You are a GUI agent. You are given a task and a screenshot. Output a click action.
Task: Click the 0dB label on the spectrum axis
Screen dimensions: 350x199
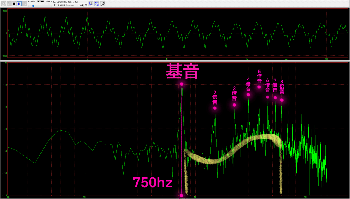[x=5, y=63]
